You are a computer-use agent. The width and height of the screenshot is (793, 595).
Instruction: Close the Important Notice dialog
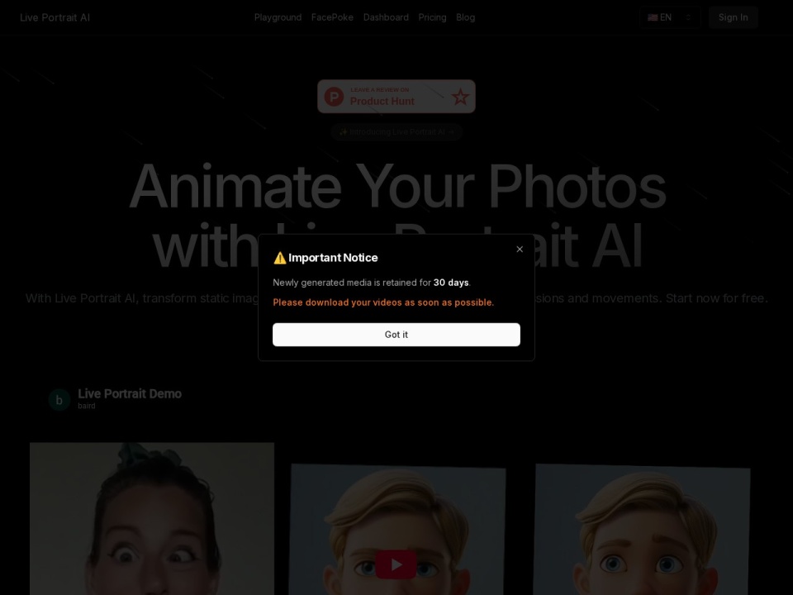pos(520,249)
